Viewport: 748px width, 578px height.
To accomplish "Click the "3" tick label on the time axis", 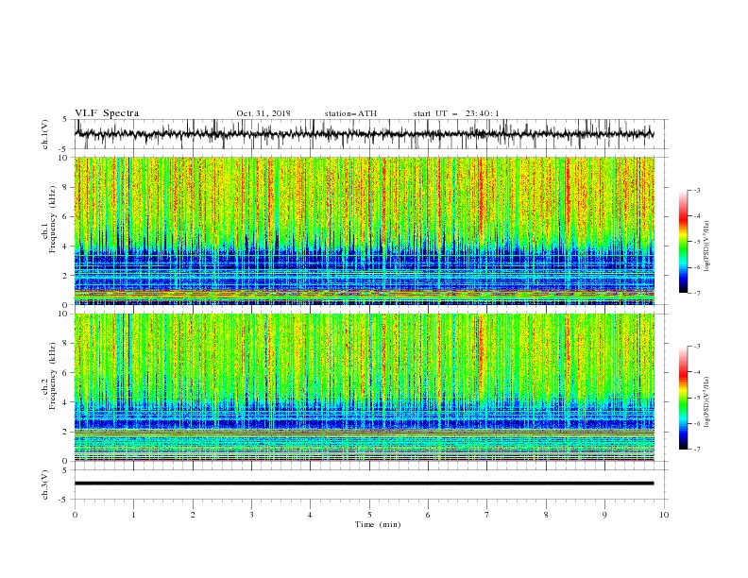I will tap(251, 515).
